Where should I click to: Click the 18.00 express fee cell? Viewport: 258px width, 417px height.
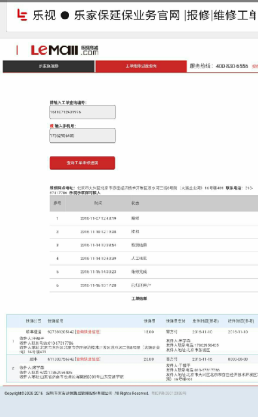[x=149, y=332]
